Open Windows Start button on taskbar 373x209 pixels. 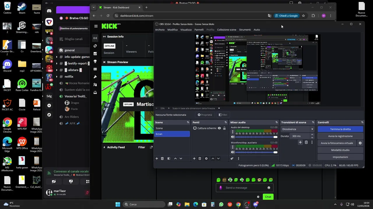pos(118,204)
